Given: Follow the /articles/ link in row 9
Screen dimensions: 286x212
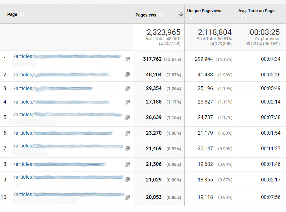Looking at the screenshot, I should click(23, 177).
